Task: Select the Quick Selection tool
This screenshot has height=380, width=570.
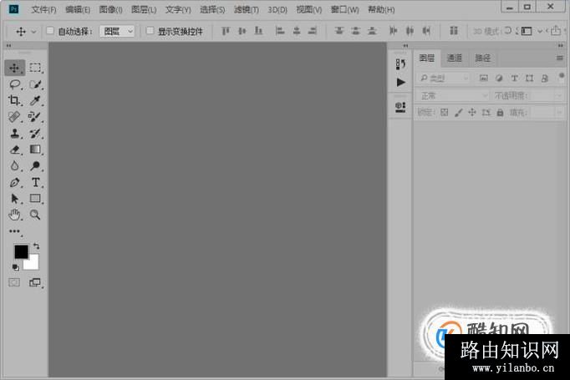Action: coord(35,84)
